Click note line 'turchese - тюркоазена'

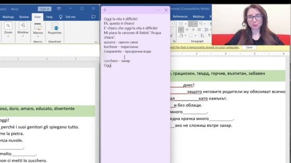(x=121, y=47)
